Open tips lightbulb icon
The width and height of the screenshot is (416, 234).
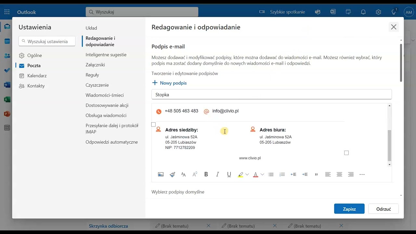(394, 12)
